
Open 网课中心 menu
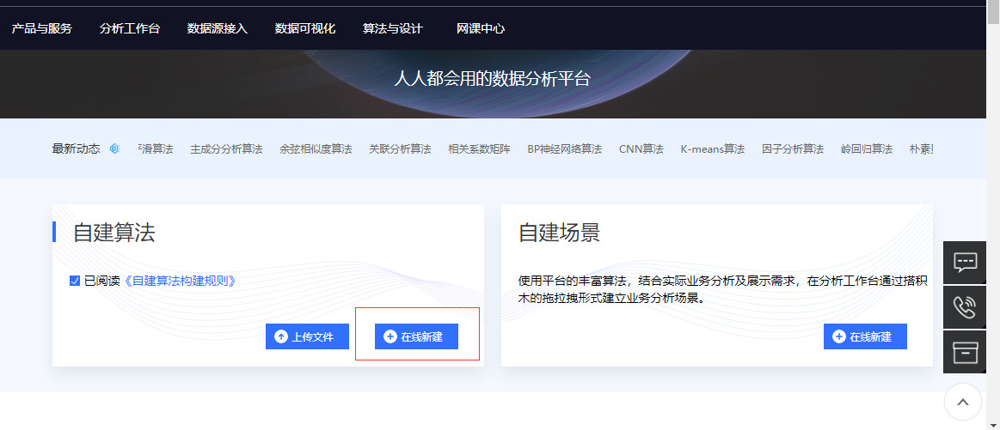tap(481, 28)
